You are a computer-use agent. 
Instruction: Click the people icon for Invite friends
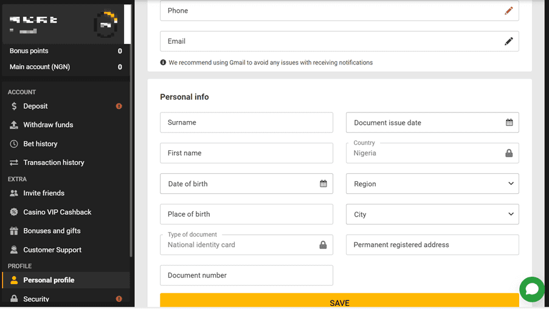13,193
